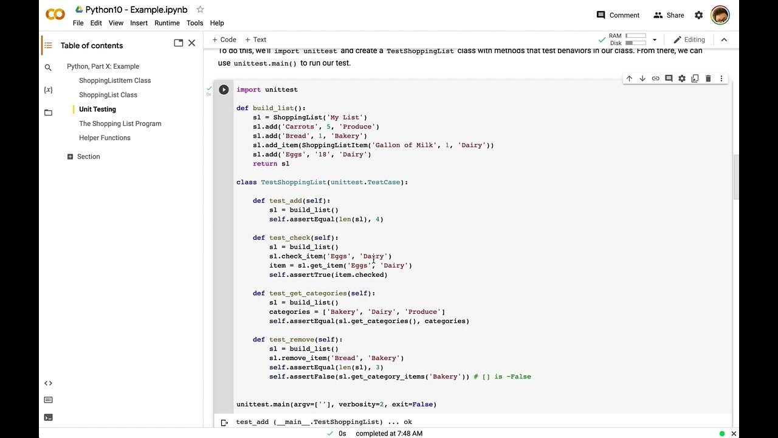778x438 pixels.
Task: Open the Terminal icon
Action: point(48,417)
